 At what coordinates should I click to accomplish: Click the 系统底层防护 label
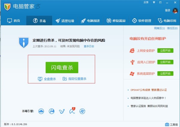pos(146,74)
